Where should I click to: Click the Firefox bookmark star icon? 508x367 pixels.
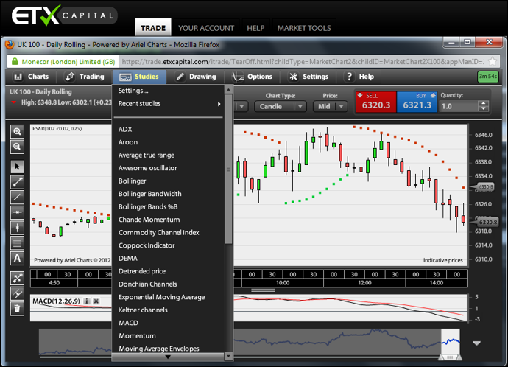[493, 61]
